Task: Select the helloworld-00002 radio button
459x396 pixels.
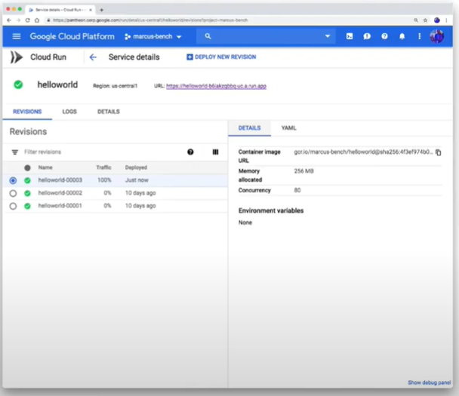Action: pyautogui.click(x=13, y=193)
